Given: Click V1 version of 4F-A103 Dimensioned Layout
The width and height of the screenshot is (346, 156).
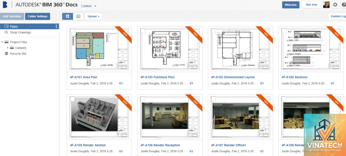Looking at the screenshot, I should click(x=262, y=83).
